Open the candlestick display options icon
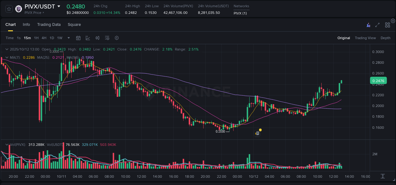396x185 pixels. (x=97, y=38)
